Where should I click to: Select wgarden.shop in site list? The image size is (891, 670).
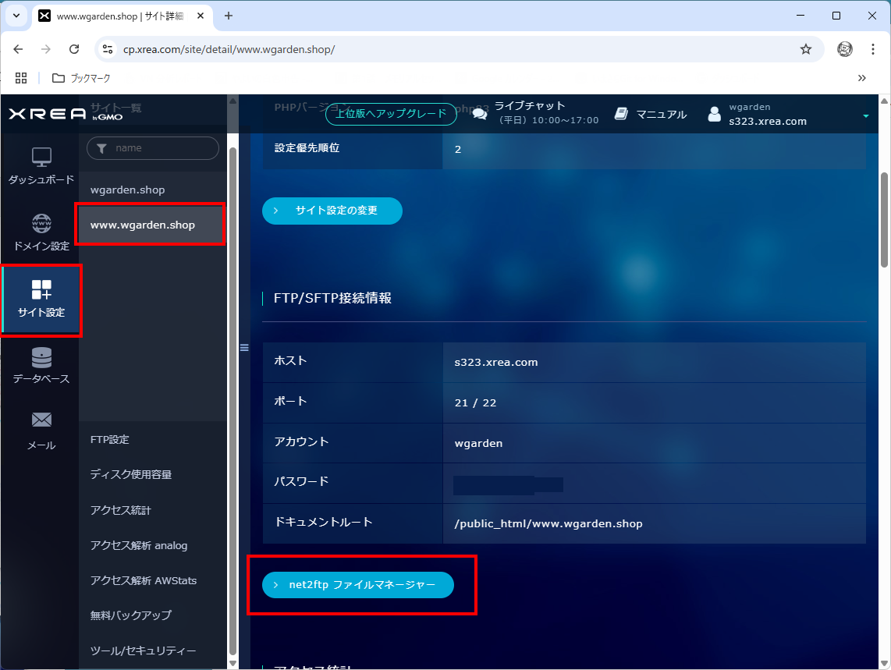[128, 190]
